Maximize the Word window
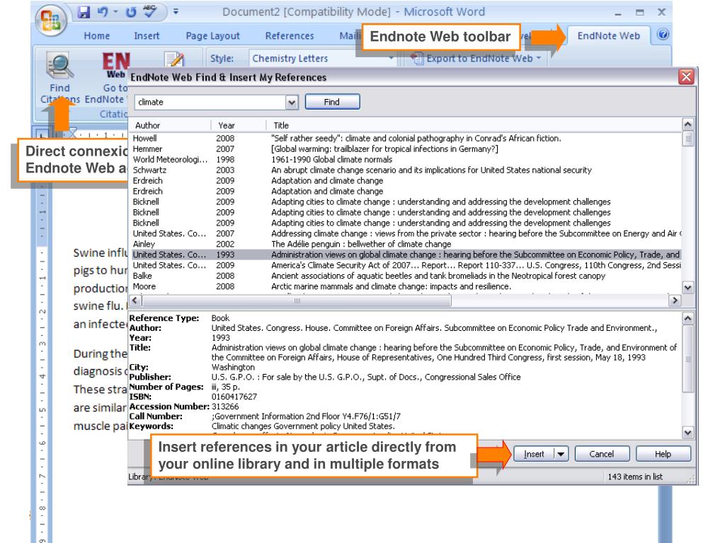The height and width of the screenshot is (543, 725). (640, 13)
